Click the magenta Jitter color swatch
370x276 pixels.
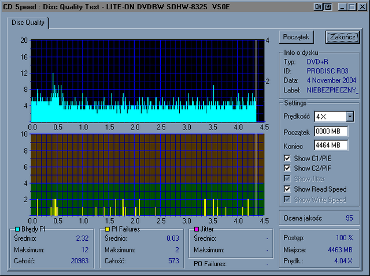pos(197,229)
